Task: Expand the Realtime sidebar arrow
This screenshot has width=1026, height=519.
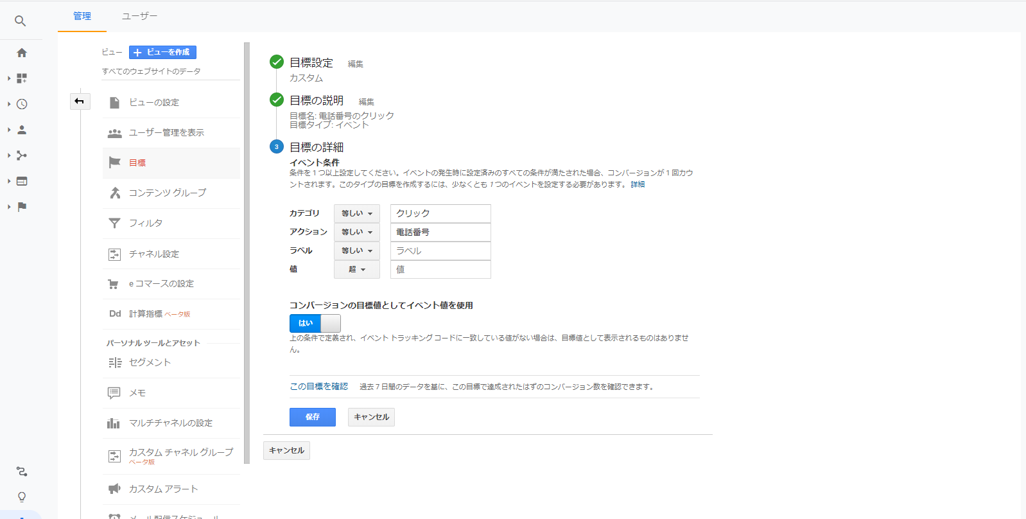Action: pos(9,104)
